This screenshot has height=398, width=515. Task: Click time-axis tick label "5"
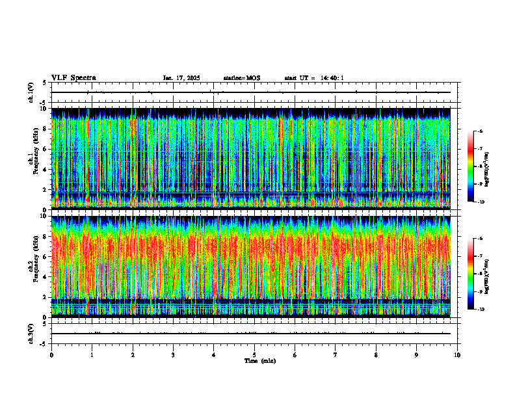coord(254,355)
